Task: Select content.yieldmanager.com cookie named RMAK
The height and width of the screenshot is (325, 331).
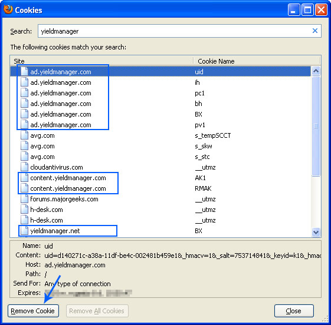Action: tap(160, 188)
